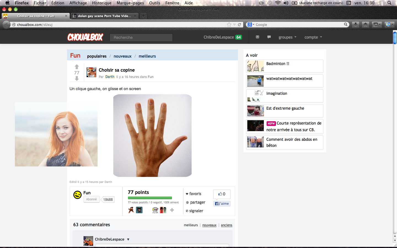Reload the page in the address bar

point(240,25)
